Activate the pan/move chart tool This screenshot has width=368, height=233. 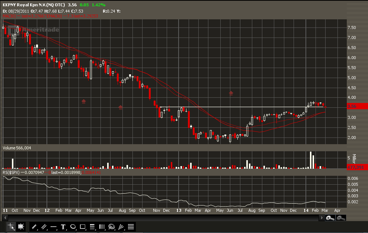pyautogui.click(x=21, y=226)
